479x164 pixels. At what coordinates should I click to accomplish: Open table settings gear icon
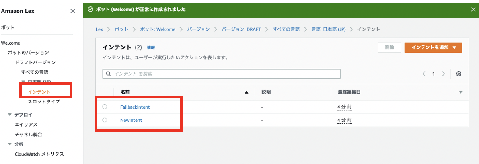[x=459, y=74]
